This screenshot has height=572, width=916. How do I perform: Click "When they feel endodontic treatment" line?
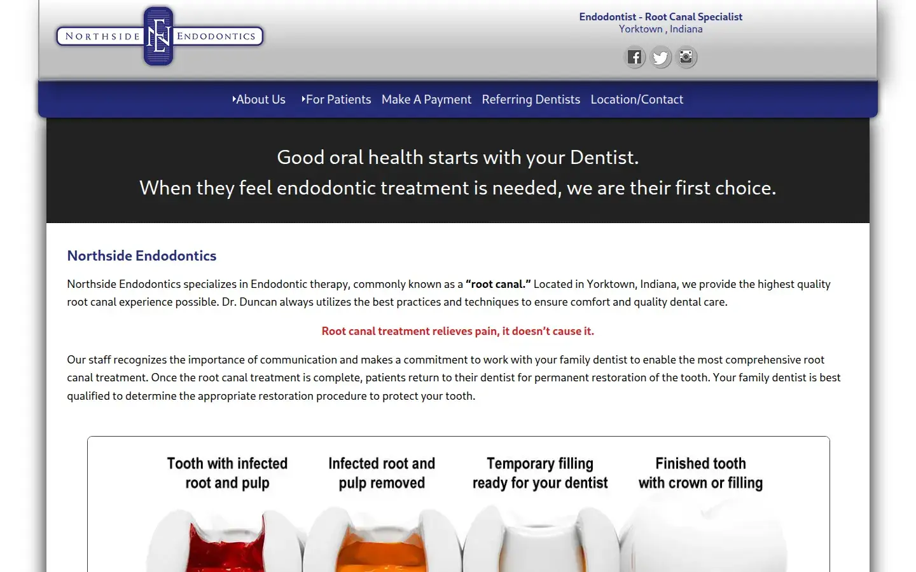457,187
